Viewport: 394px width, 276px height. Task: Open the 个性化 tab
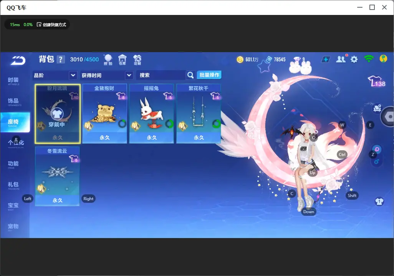(x=16, y=143)
